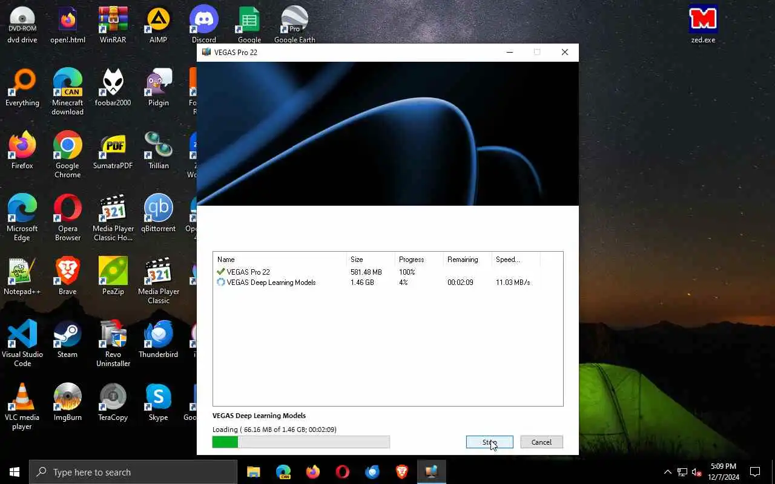Click the Stop button in VEGAS installer
The image size is (775, 484).
490,442
